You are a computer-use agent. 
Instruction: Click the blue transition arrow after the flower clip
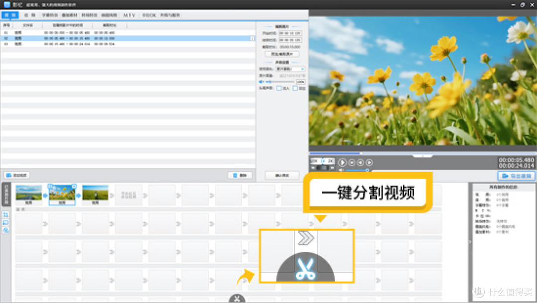(x=79, y=196)
